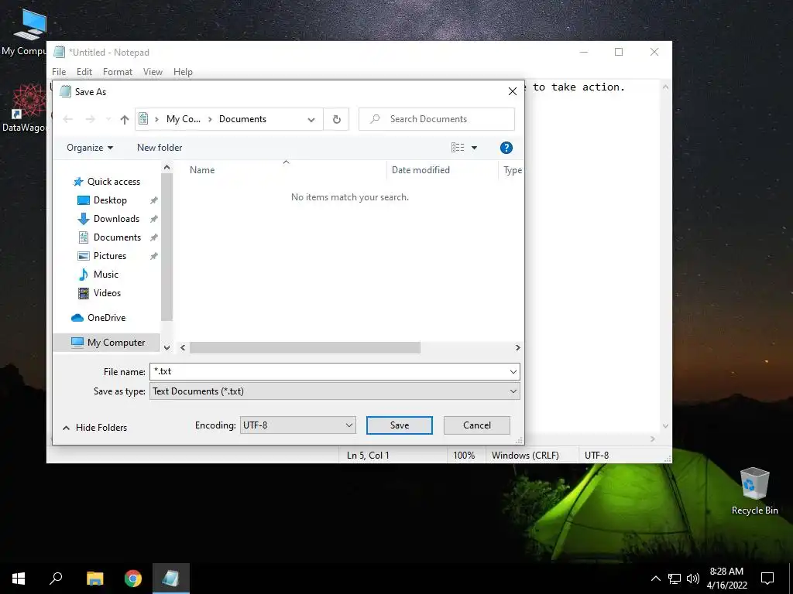Screen dimensions: 793x594
Task: Click the Forward arrow in Save As dialog
Action: pos(90,119)
